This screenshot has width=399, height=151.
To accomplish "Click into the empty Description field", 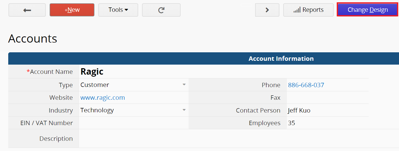I will [239, 138].
